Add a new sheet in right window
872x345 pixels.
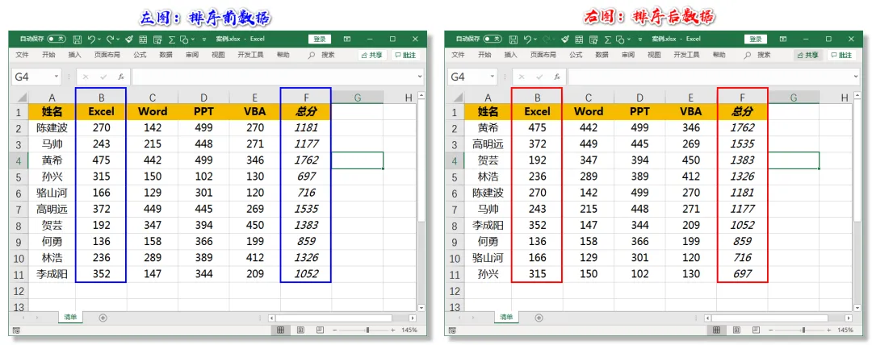(x=539, y=318)
